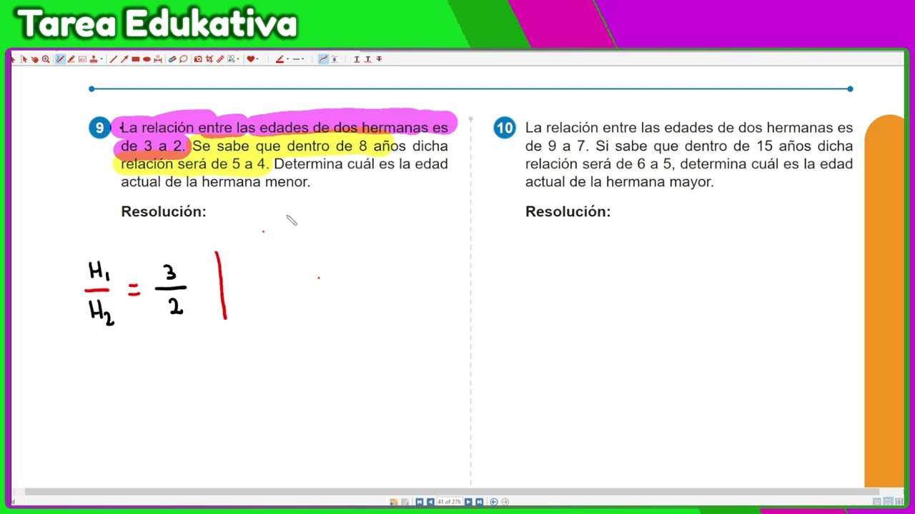Expand the stroke color dropdown arrow
Image resolution: width=915 pixels, height=514 pixels.
287,59
